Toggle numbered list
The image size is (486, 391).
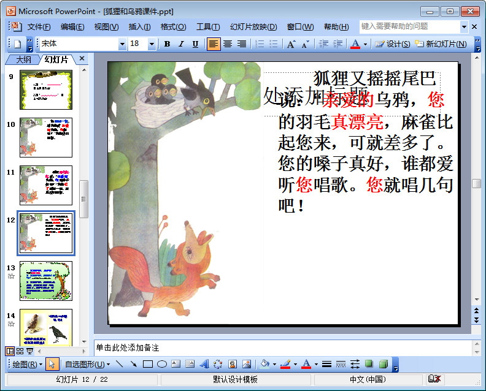[x=260, y=44]
